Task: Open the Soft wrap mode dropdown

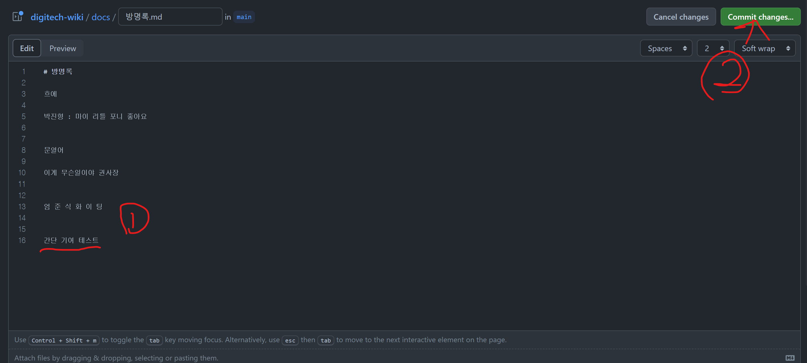Action: [765, 48]
